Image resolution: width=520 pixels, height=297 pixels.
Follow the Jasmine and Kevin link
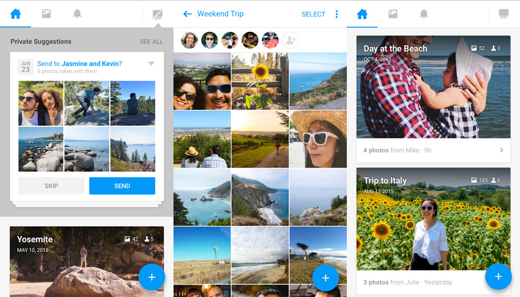(x=90, y=63)
